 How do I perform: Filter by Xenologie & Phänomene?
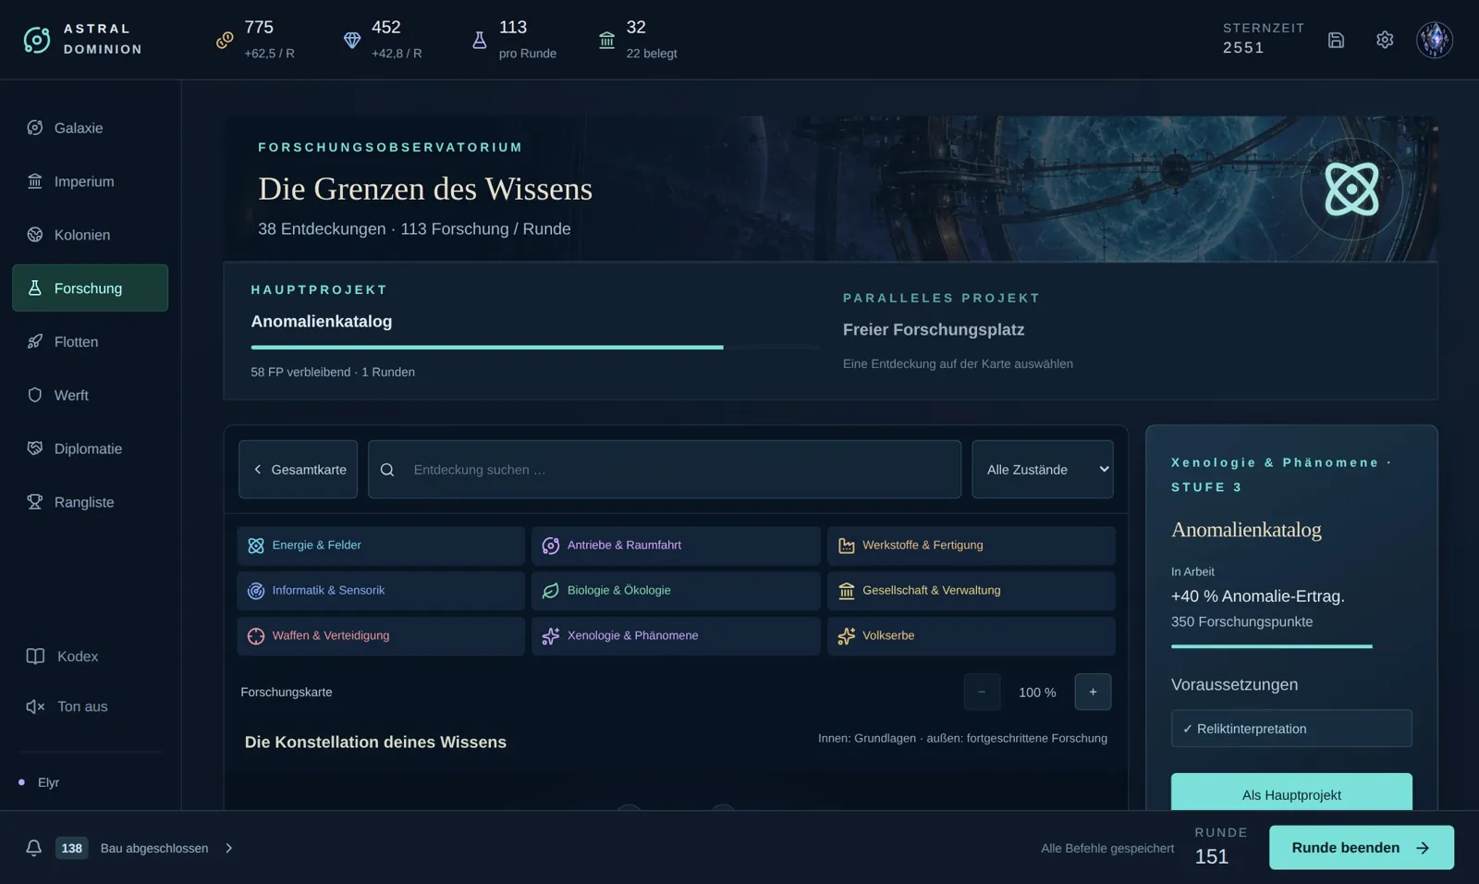(x=676, y=636)
